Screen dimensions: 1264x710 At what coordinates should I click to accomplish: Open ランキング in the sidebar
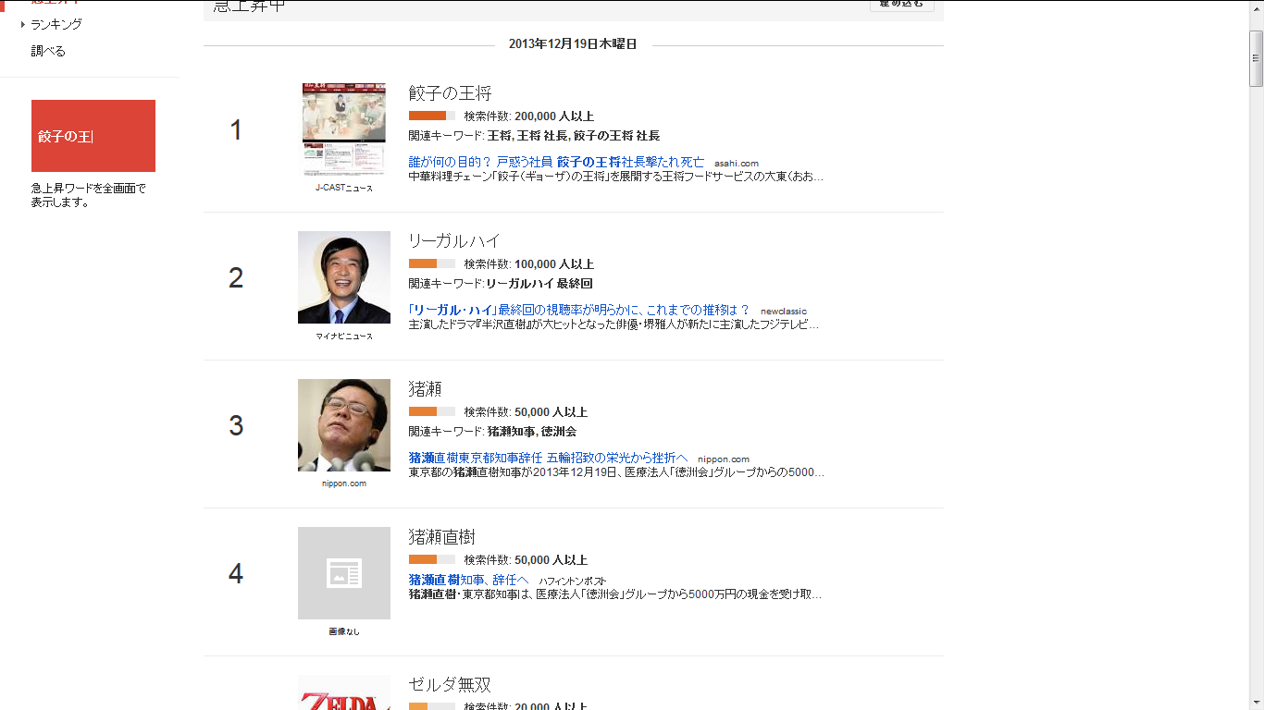(56, 24)
